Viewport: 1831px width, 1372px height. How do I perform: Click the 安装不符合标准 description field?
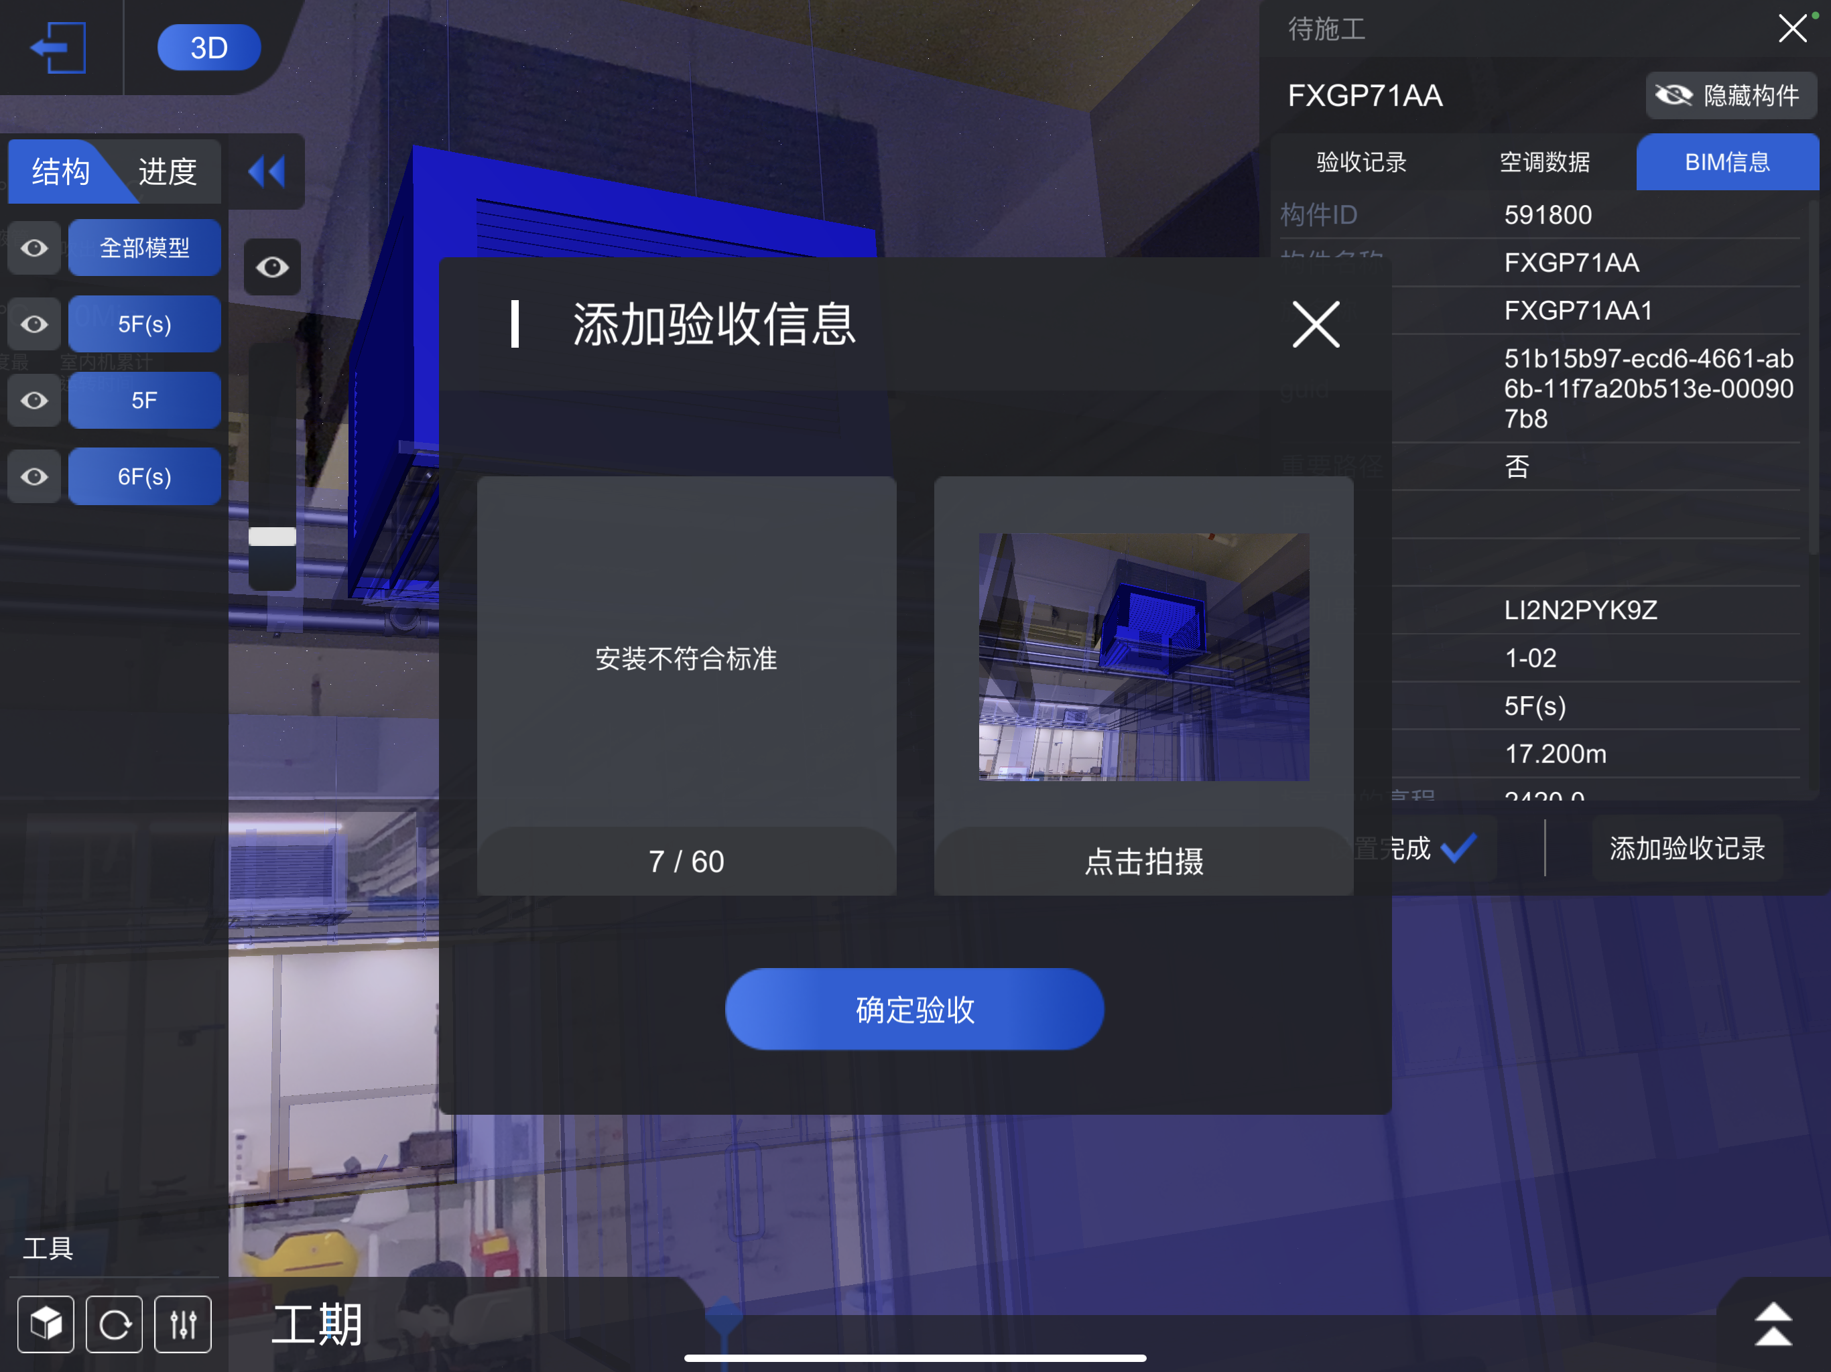(686, 659)
